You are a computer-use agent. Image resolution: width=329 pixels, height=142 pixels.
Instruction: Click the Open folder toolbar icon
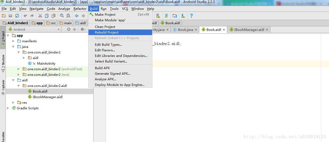(4, 16)
